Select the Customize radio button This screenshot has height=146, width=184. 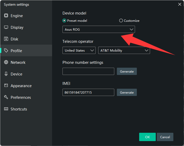coord(121,21)
